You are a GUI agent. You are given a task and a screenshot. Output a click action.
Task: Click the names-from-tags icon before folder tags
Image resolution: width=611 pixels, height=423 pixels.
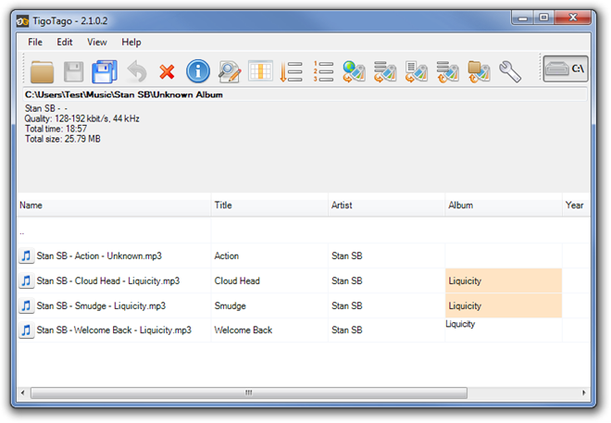tap(447, 71)
